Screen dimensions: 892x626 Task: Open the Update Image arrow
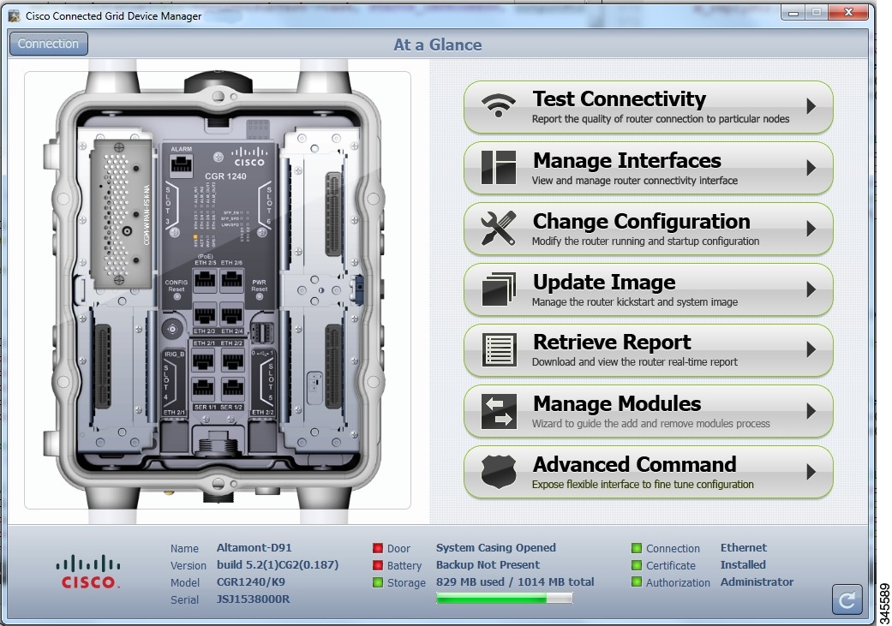click(811, 289)
